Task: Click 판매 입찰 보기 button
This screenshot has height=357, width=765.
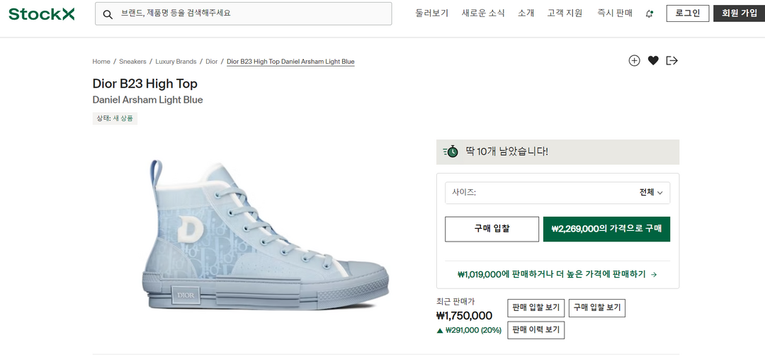Action: (535, 308)
